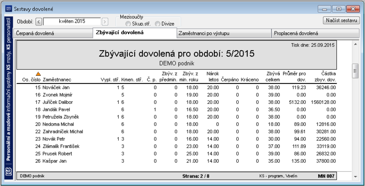Select the row for Nováček Jan
Screen dimensions: 365x186
pos(177,88)
